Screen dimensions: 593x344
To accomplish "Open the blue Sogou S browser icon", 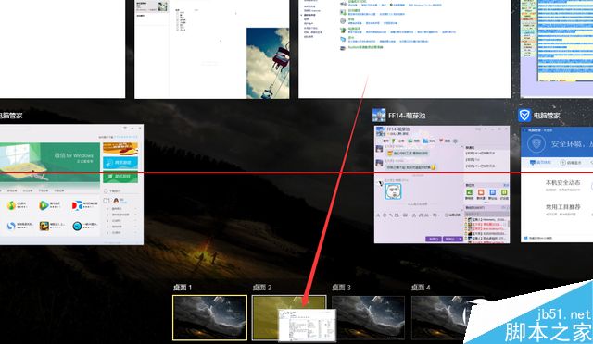I will pos(11,226).
